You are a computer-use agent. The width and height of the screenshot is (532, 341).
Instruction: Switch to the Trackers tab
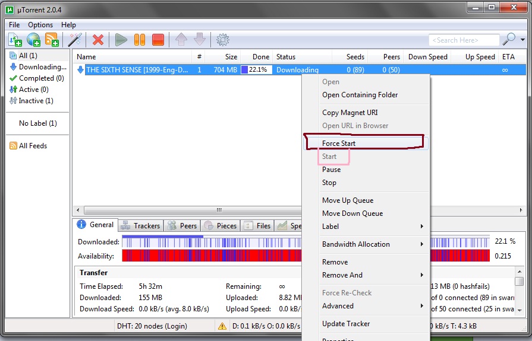pos(141,225)
